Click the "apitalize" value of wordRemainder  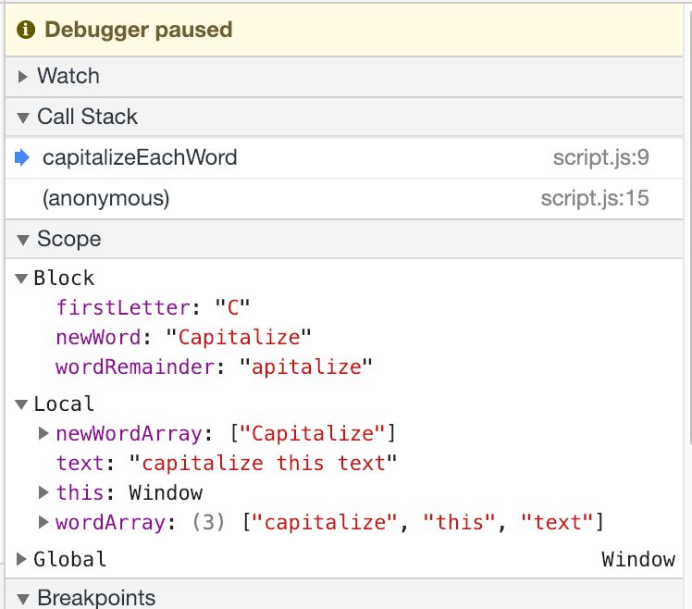(x=306, y=367)
